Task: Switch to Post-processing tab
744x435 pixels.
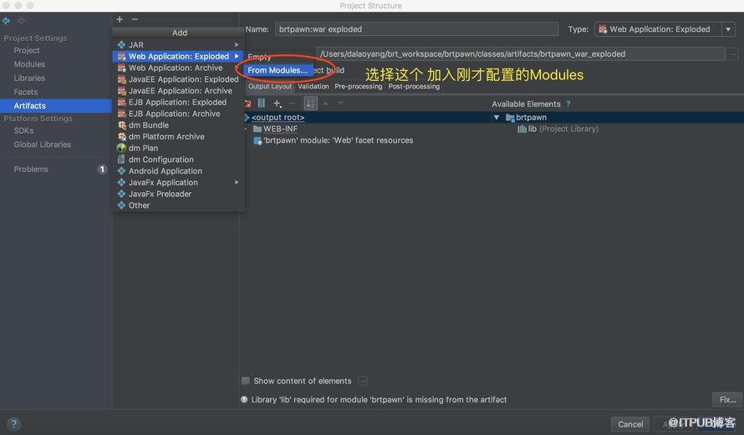Action: 414,86
